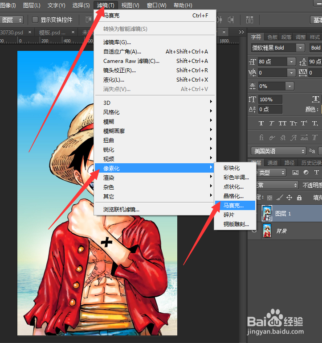Toggle the subscript T icon
The width and height of the screenshot is (322, 343).
(315, 123)
